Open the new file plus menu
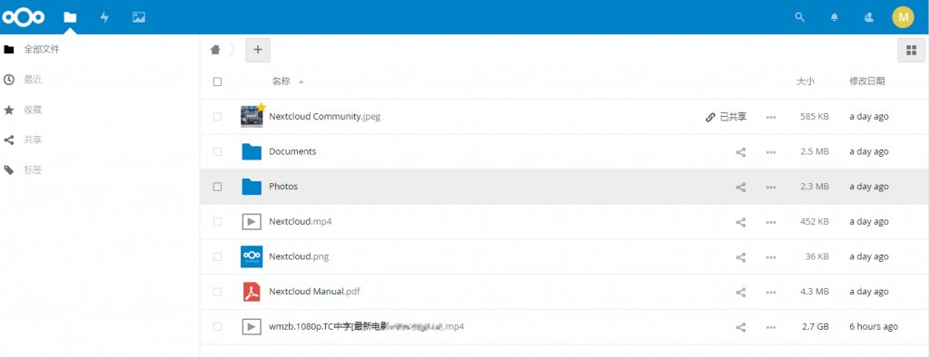 (x=257, y=50)
